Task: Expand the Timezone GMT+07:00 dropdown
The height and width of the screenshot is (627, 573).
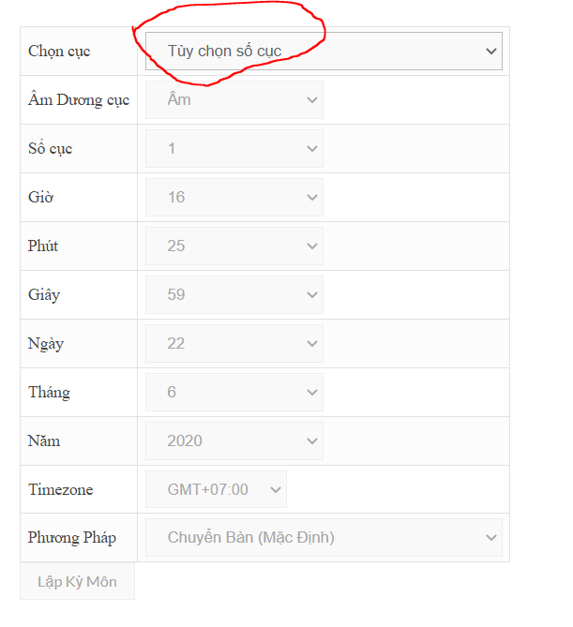Action: [216, 489]
